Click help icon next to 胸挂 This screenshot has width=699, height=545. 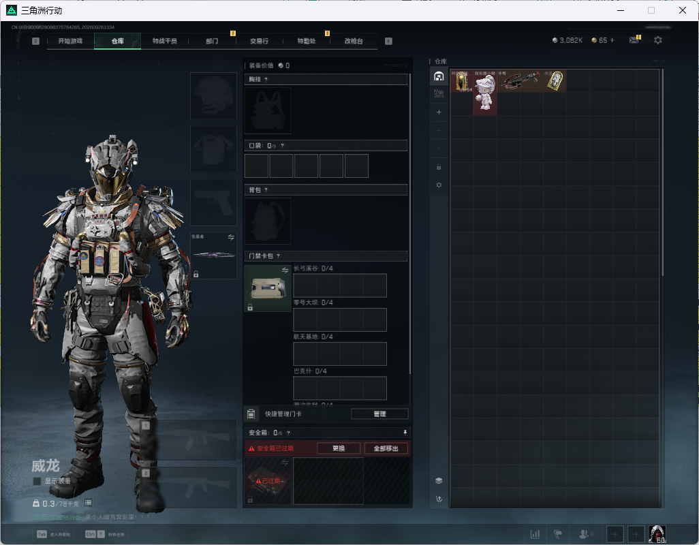(x=266, y=79)
